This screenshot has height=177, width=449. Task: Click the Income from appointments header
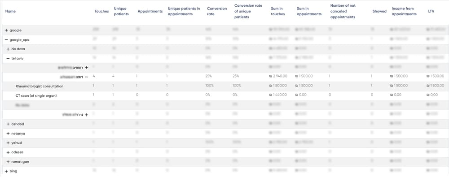(x=404, y=12)
